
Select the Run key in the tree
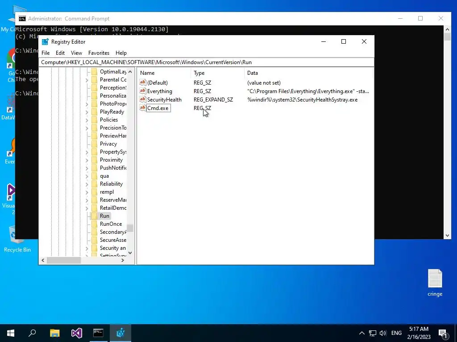tap(104, 216)
